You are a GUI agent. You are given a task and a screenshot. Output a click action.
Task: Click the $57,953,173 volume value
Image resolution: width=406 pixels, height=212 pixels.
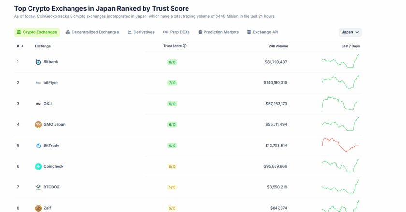tap(276, 104)
